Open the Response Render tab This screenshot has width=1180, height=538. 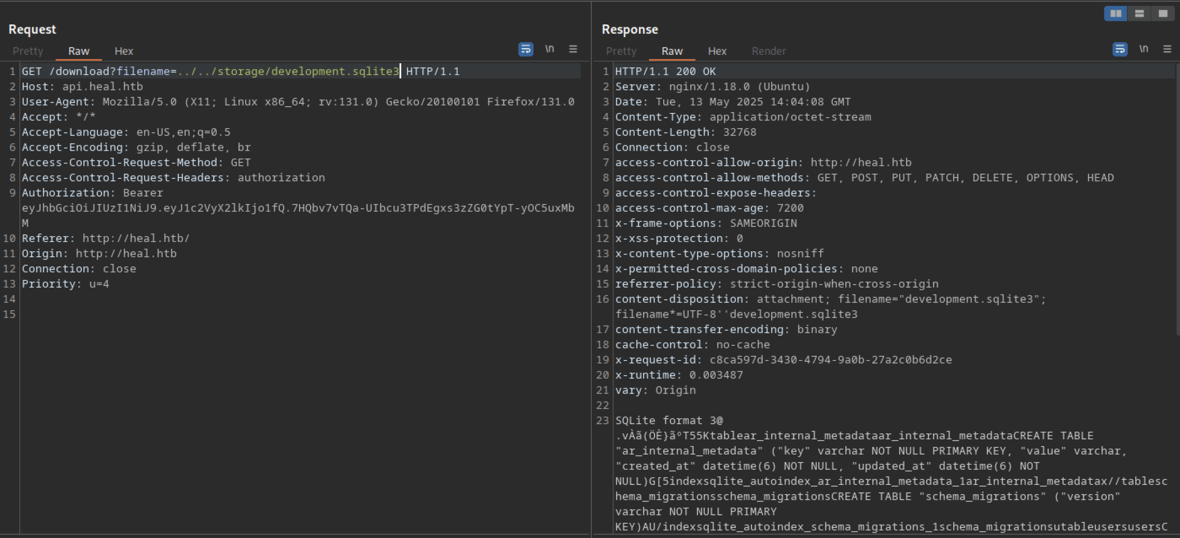768,51
